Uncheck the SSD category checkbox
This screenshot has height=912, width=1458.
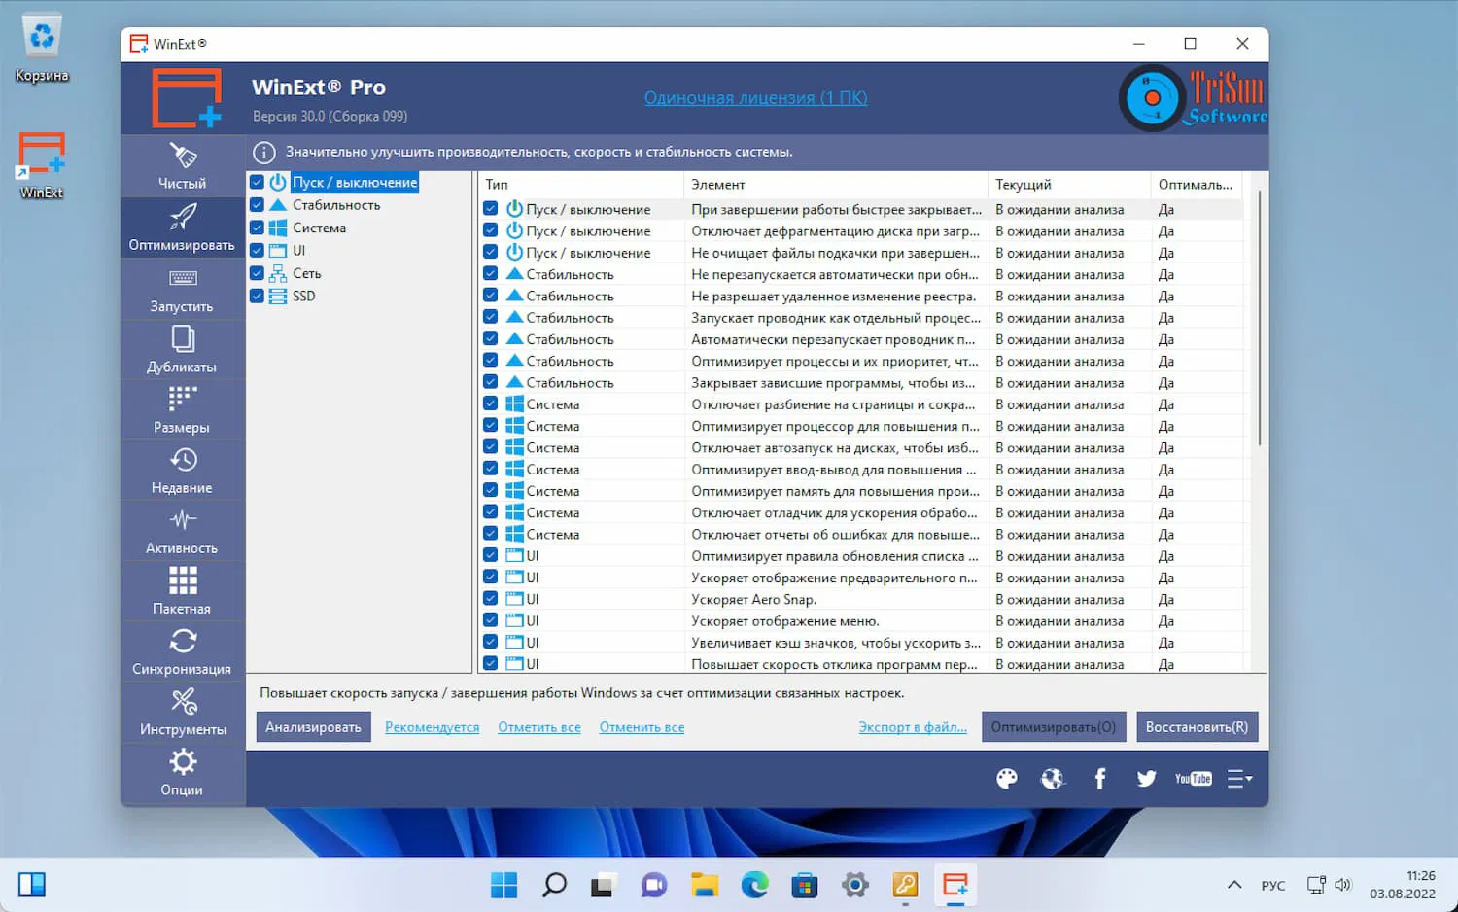257,296
